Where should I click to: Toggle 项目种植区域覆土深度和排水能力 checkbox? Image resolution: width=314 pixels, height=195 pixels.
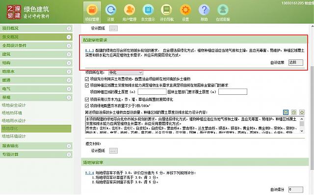point(87,85)
